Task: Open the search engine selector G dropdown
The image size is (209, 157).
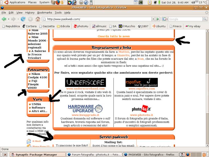Action: [165, 19]
